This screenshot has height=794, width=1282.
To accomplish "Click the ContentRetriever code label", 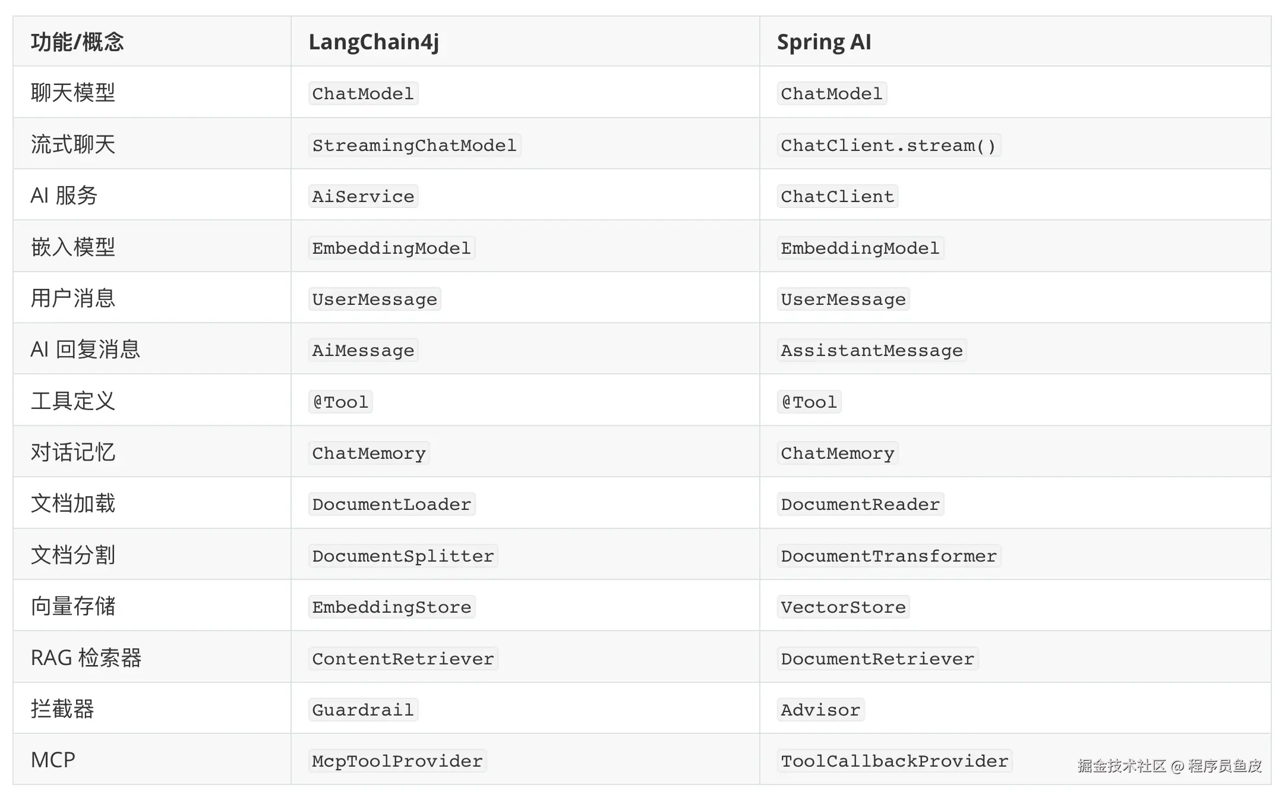I will [403, 659].
